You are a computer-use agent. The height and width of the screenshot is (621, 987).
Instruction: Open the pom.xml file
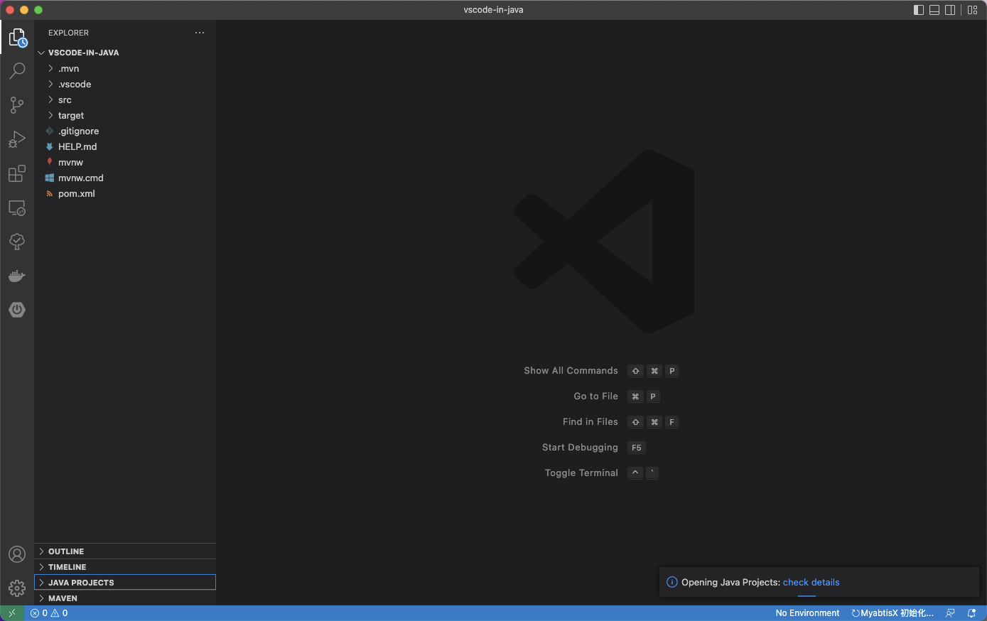click(x=125, y=194)
